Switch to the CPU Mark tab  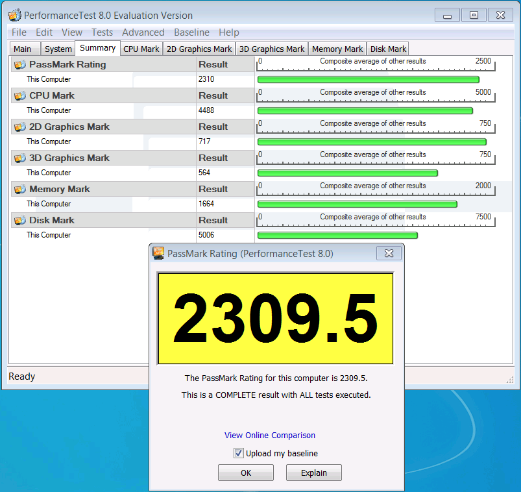click(x=141, y=49)
